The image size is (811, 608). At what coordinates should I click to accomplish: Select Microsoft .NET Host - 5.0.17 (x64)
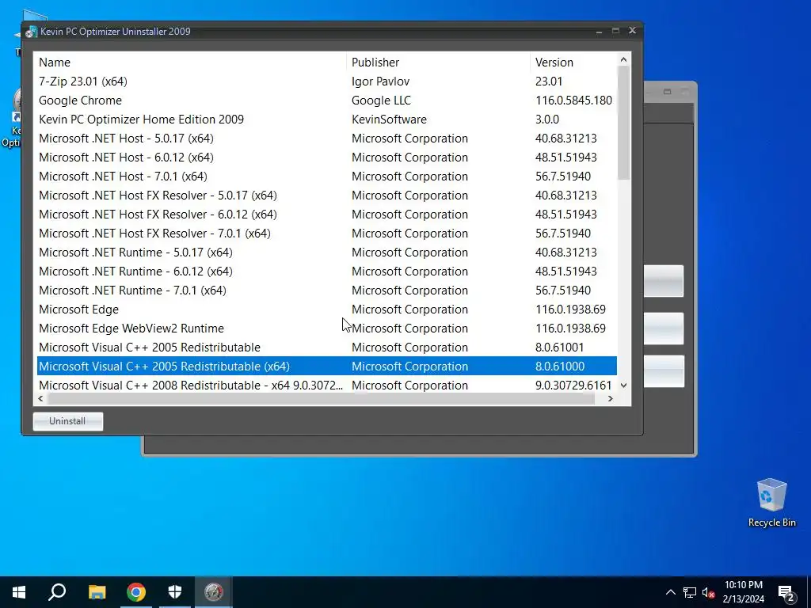pyautogui.click(x=327, y=139)
